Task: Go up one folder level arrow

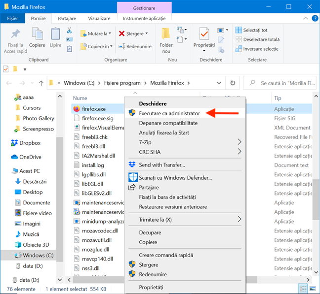Action: (x=41, y=83)
